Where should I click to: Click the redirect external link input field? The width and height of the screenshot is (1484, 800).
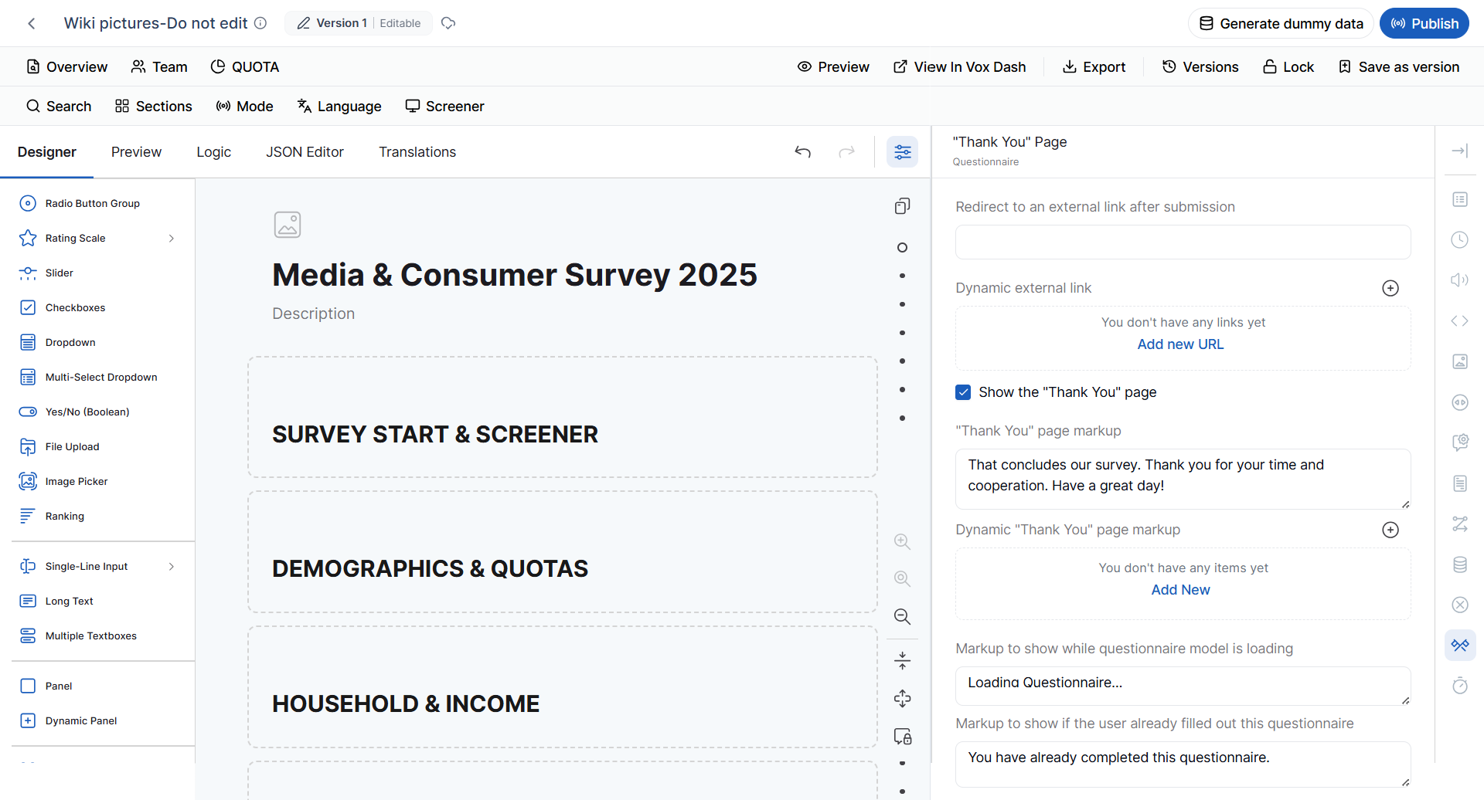click(1183, 242)
